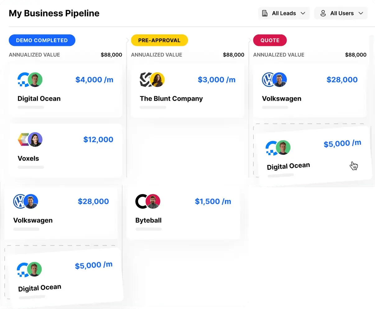Select the Byteball logo icon
This screenshot has height=309, width=375.
click(142, 201)
